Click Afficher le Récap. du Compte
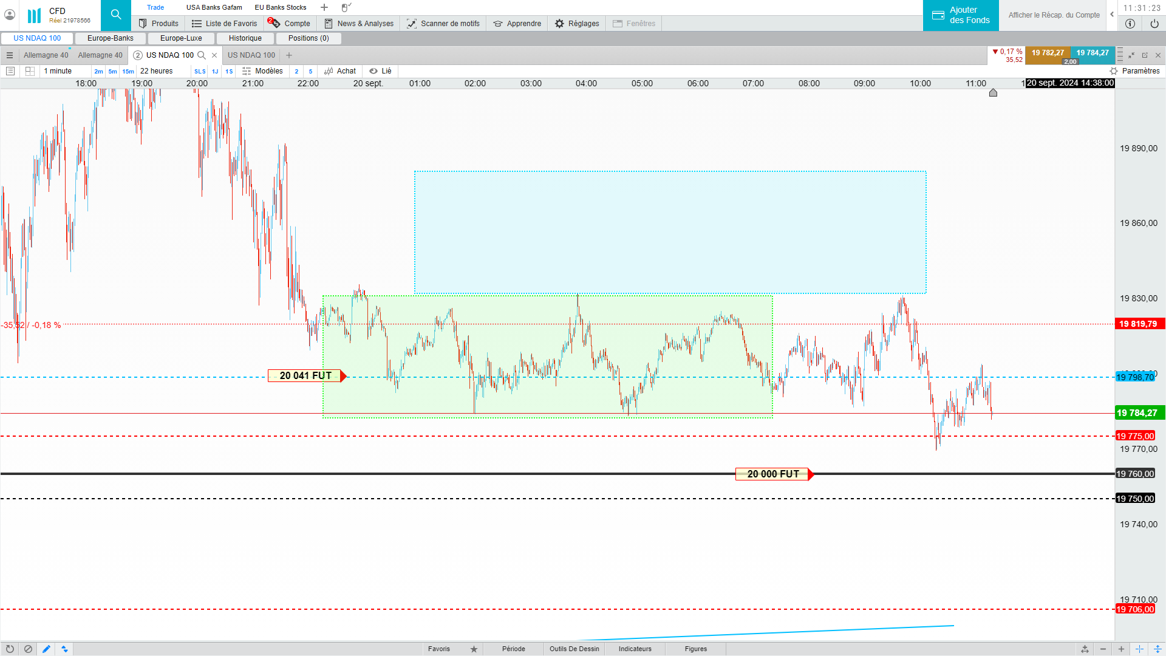Screen dimensions: 1166x656 (1054, 15)
